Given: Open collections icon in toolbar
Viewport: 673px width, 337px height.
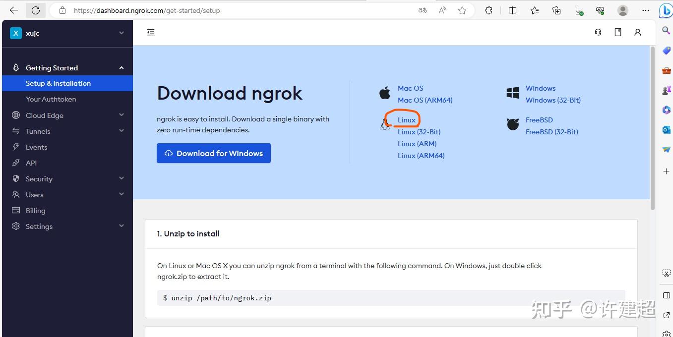Looking at the screenshot, I should pyautogui.click(x=556, y=10).
